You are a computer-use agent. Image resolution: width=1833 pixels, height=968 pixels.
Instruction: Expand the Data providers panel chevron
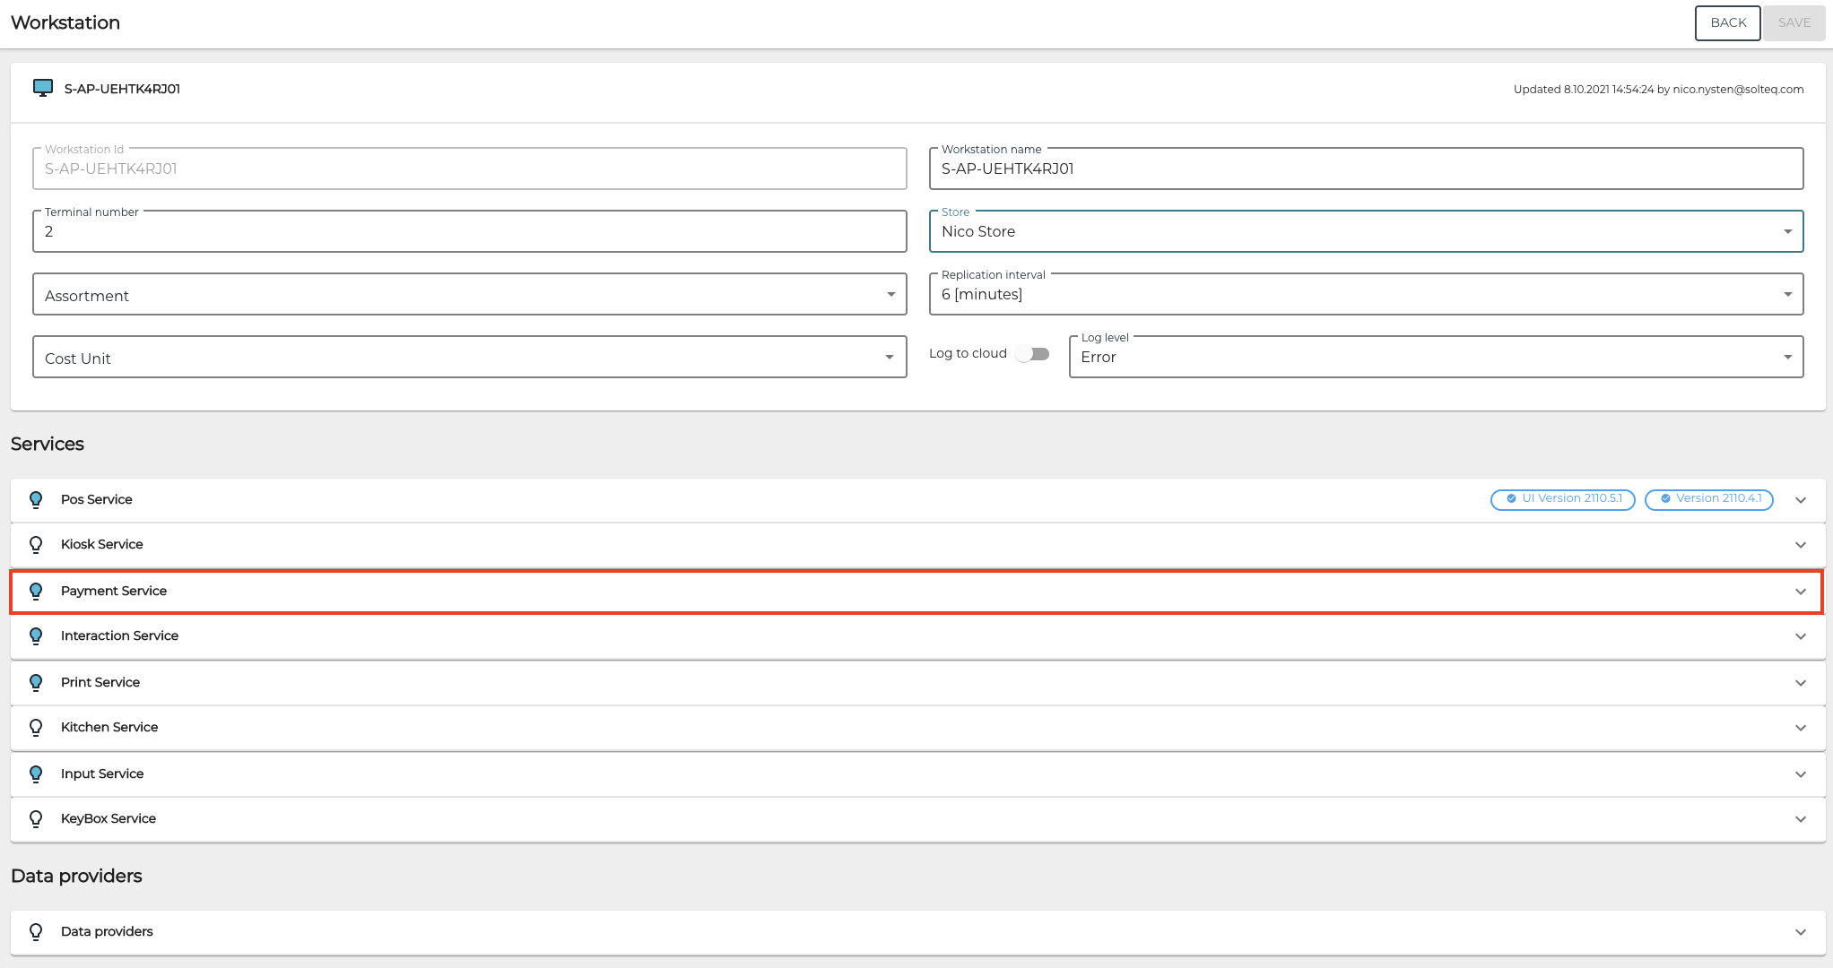tap(1800, 931)
